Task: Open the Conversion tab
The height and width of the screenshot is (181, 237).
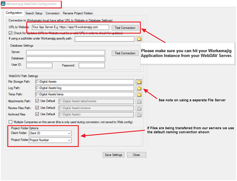Action: (x=52, y=13)
